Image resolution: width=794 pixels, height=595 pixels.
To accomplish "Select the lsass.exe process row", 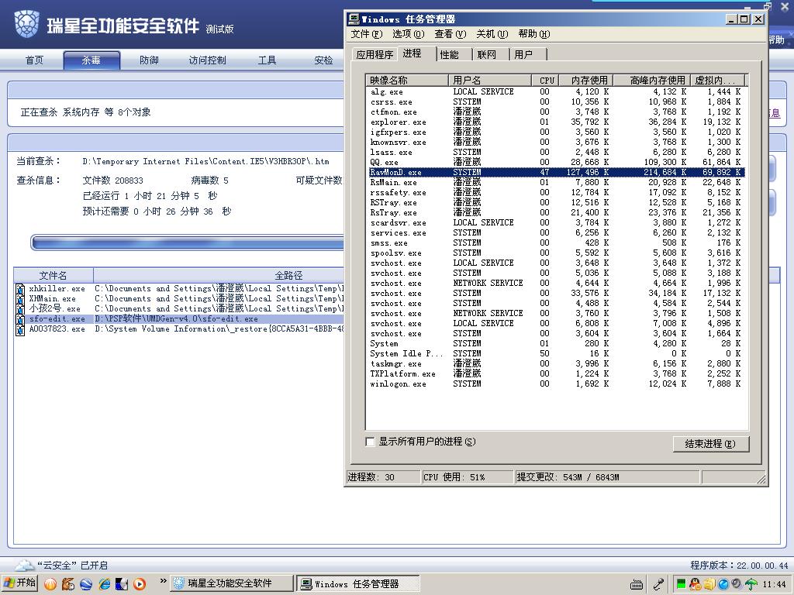I will (x=555, y=153).
